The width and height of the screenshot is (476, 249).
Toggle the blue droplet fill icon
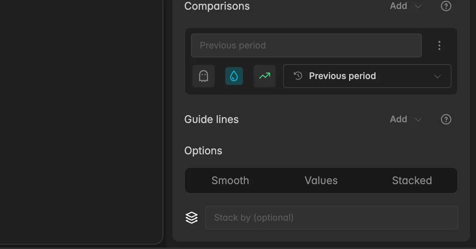point(234,76)
